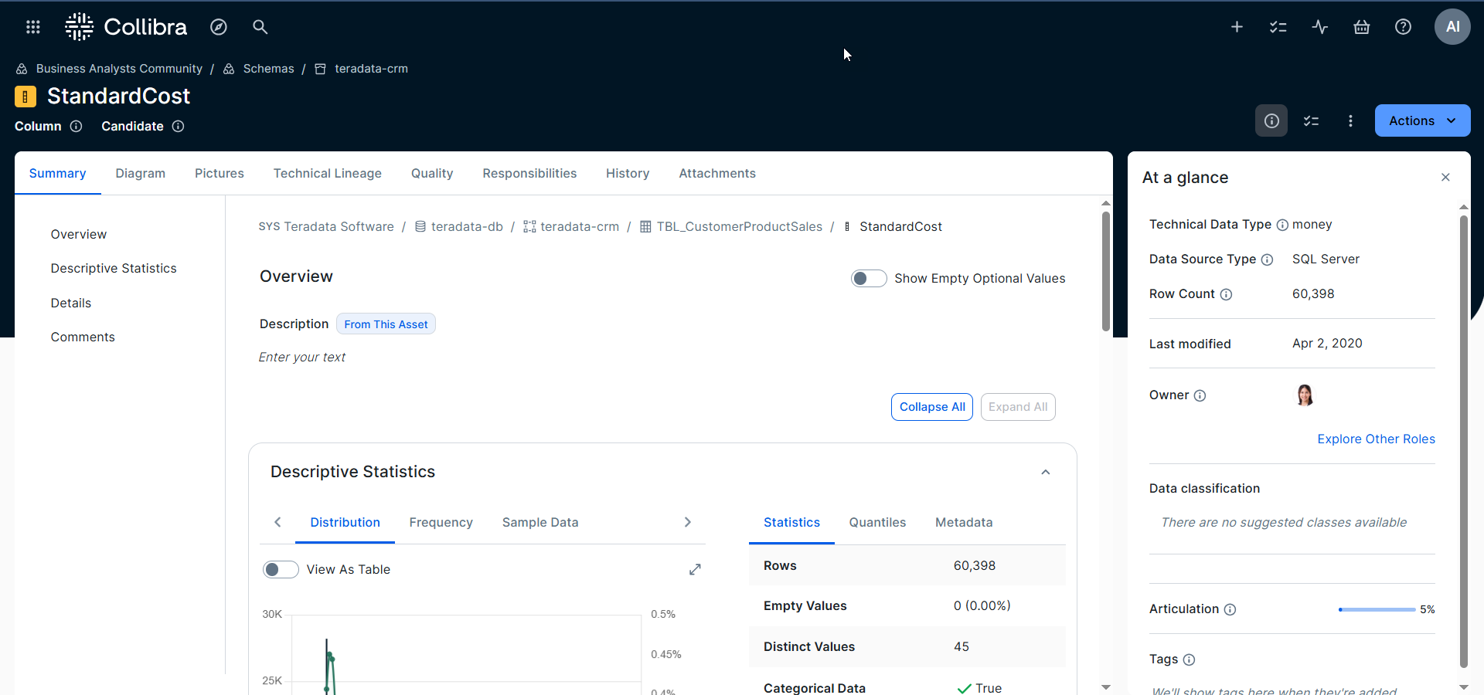The image size is (1484, 695).
Task: Switch to the Technical Lineage tab
Action: point(327,174)
